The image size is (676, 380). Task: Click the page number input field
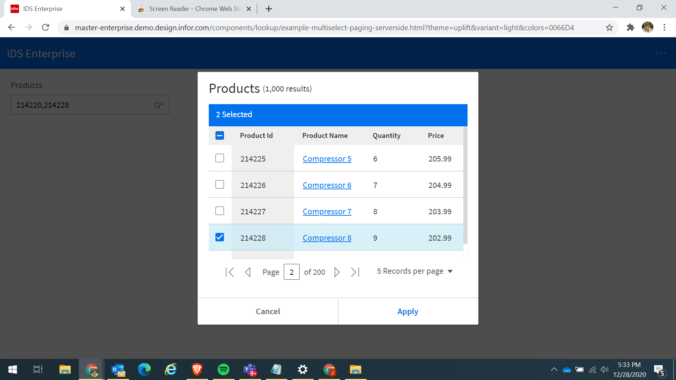pos(292,272)
